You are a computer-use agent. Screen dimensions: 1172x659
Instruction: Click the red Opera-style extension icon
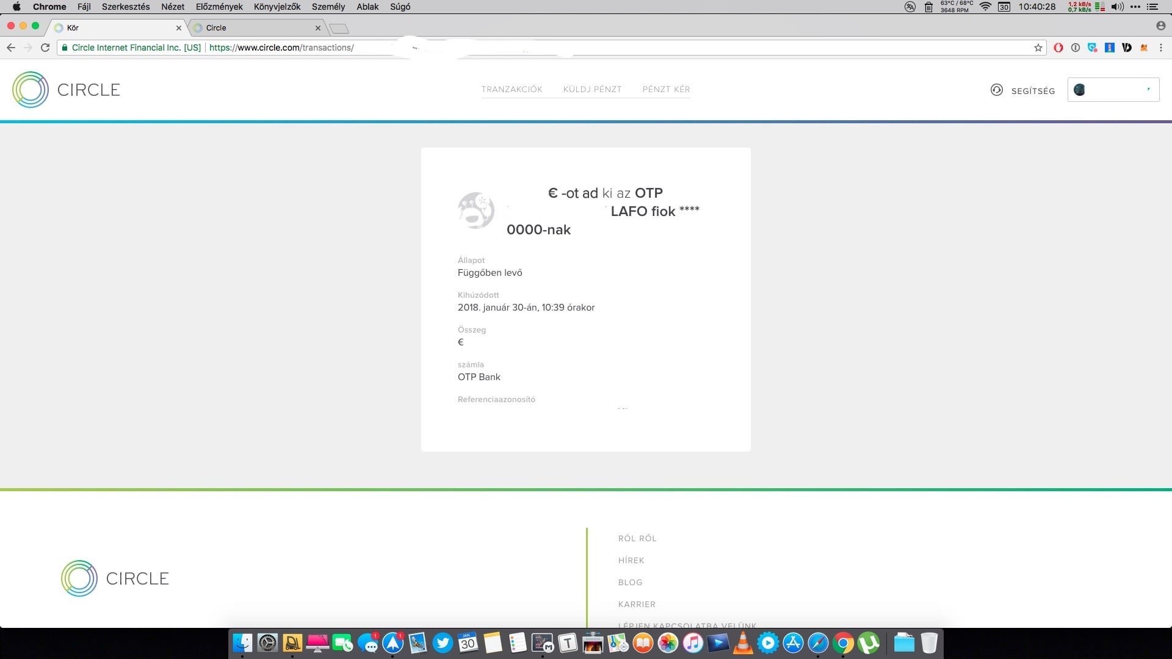click(1058, 48)
